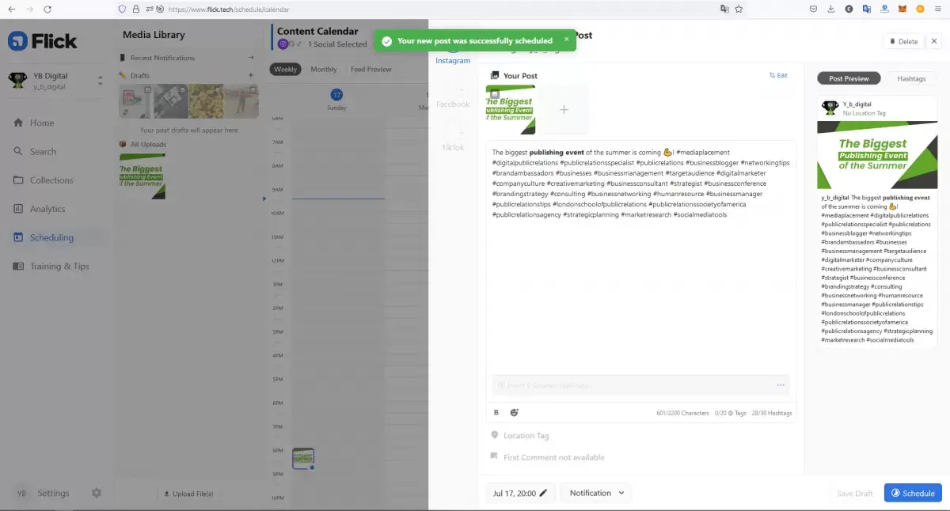Open the dark circular E extension
This screenshot has height=511, width=950.
coord(849,9)
